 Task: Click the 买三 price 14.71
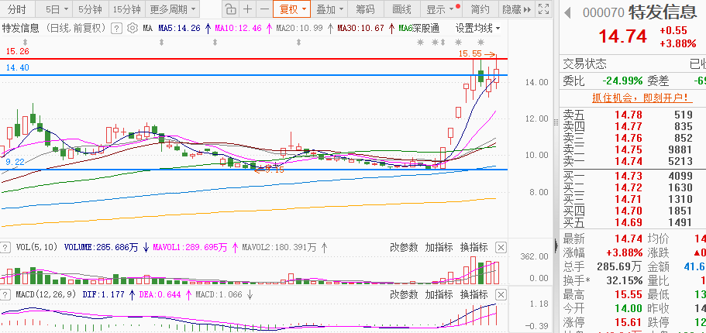click(x=629, y=199)
